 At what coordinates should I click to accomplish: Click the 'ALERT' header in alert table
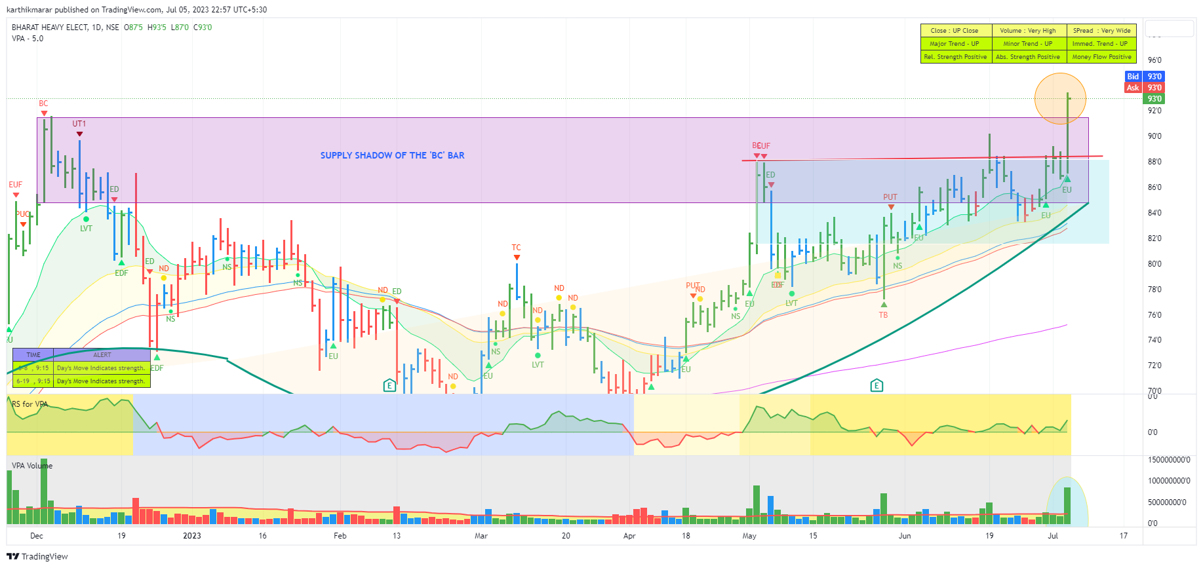(102, 355)
